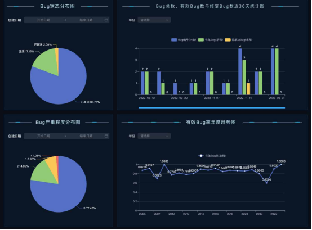Open 年份 dropdown above bar chart

154,20
